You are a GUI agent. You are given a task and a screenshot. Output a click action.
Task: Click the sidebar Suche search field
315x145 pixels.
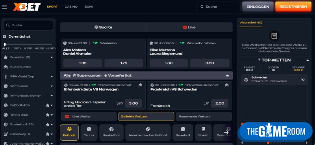(x=28, y=25)
